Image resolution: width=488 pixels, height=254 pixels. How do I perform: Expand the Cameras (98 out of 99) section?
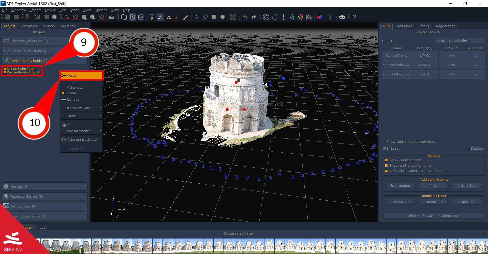45,41
